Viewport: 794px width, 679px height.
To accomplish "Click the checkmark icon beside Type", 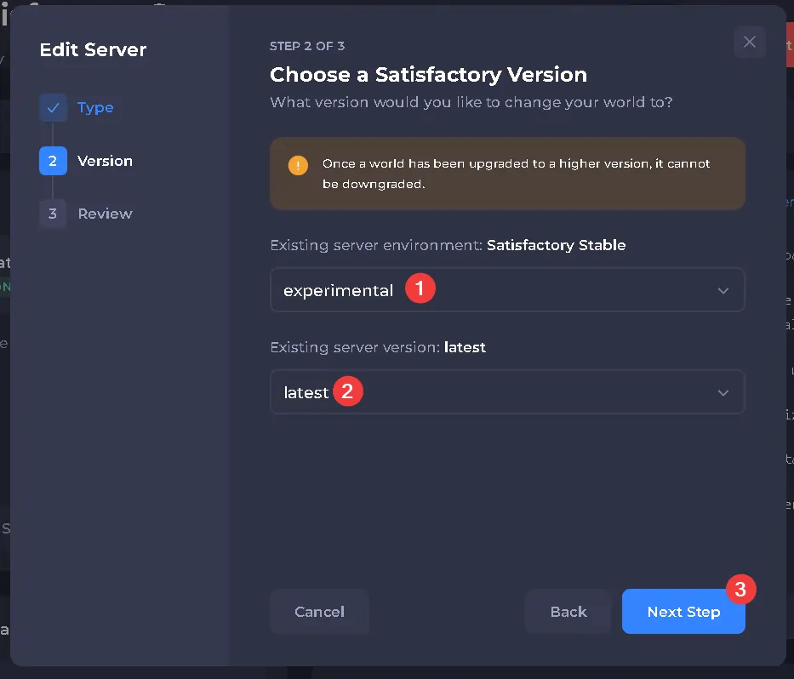I will (x=53, y=107).
